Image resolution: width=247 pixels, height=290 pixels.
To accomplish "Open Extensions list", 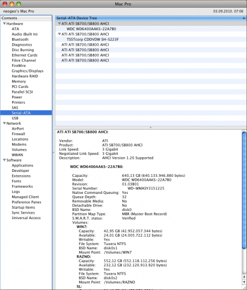I will pos(21,176).
